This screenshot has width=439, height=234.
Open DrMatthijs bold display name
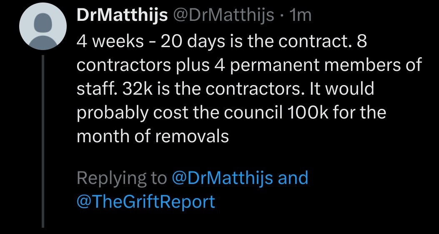click(x=122, y=15)
